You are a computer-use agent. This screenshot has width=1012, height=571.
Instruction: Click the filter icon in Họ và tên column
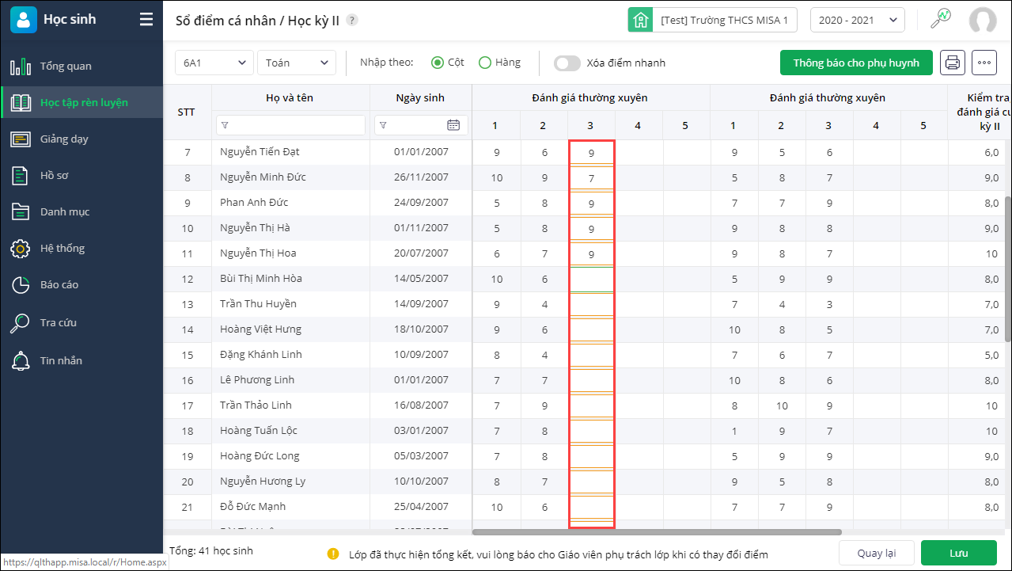(x=225, y=125)
